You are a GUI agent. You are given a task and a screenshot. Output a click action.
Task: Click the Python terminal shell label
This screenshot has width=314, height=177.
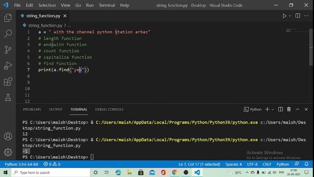[253, 109]
